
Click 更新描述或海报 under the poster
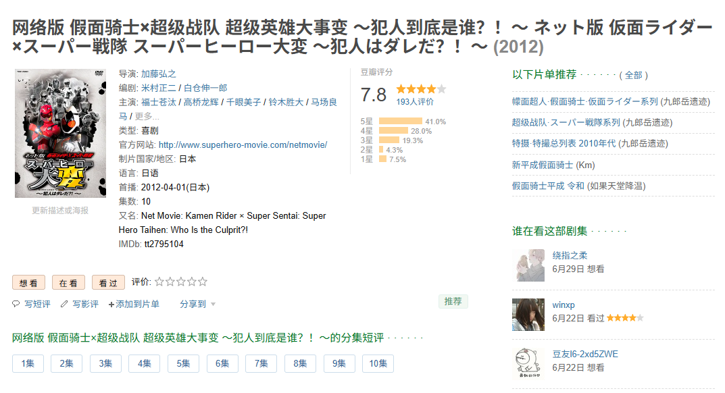click(60, 211)
